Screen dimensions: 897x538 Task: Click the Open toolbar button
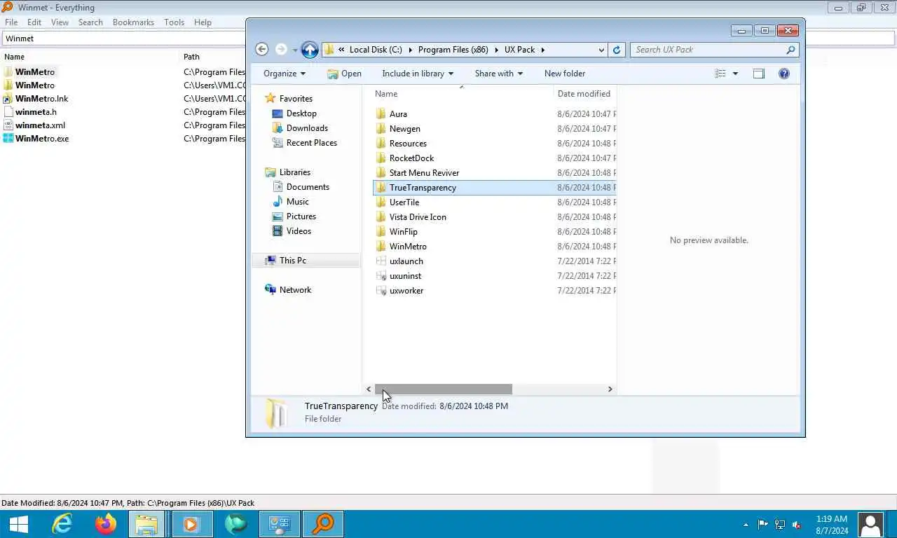click(x=344, y=74)
